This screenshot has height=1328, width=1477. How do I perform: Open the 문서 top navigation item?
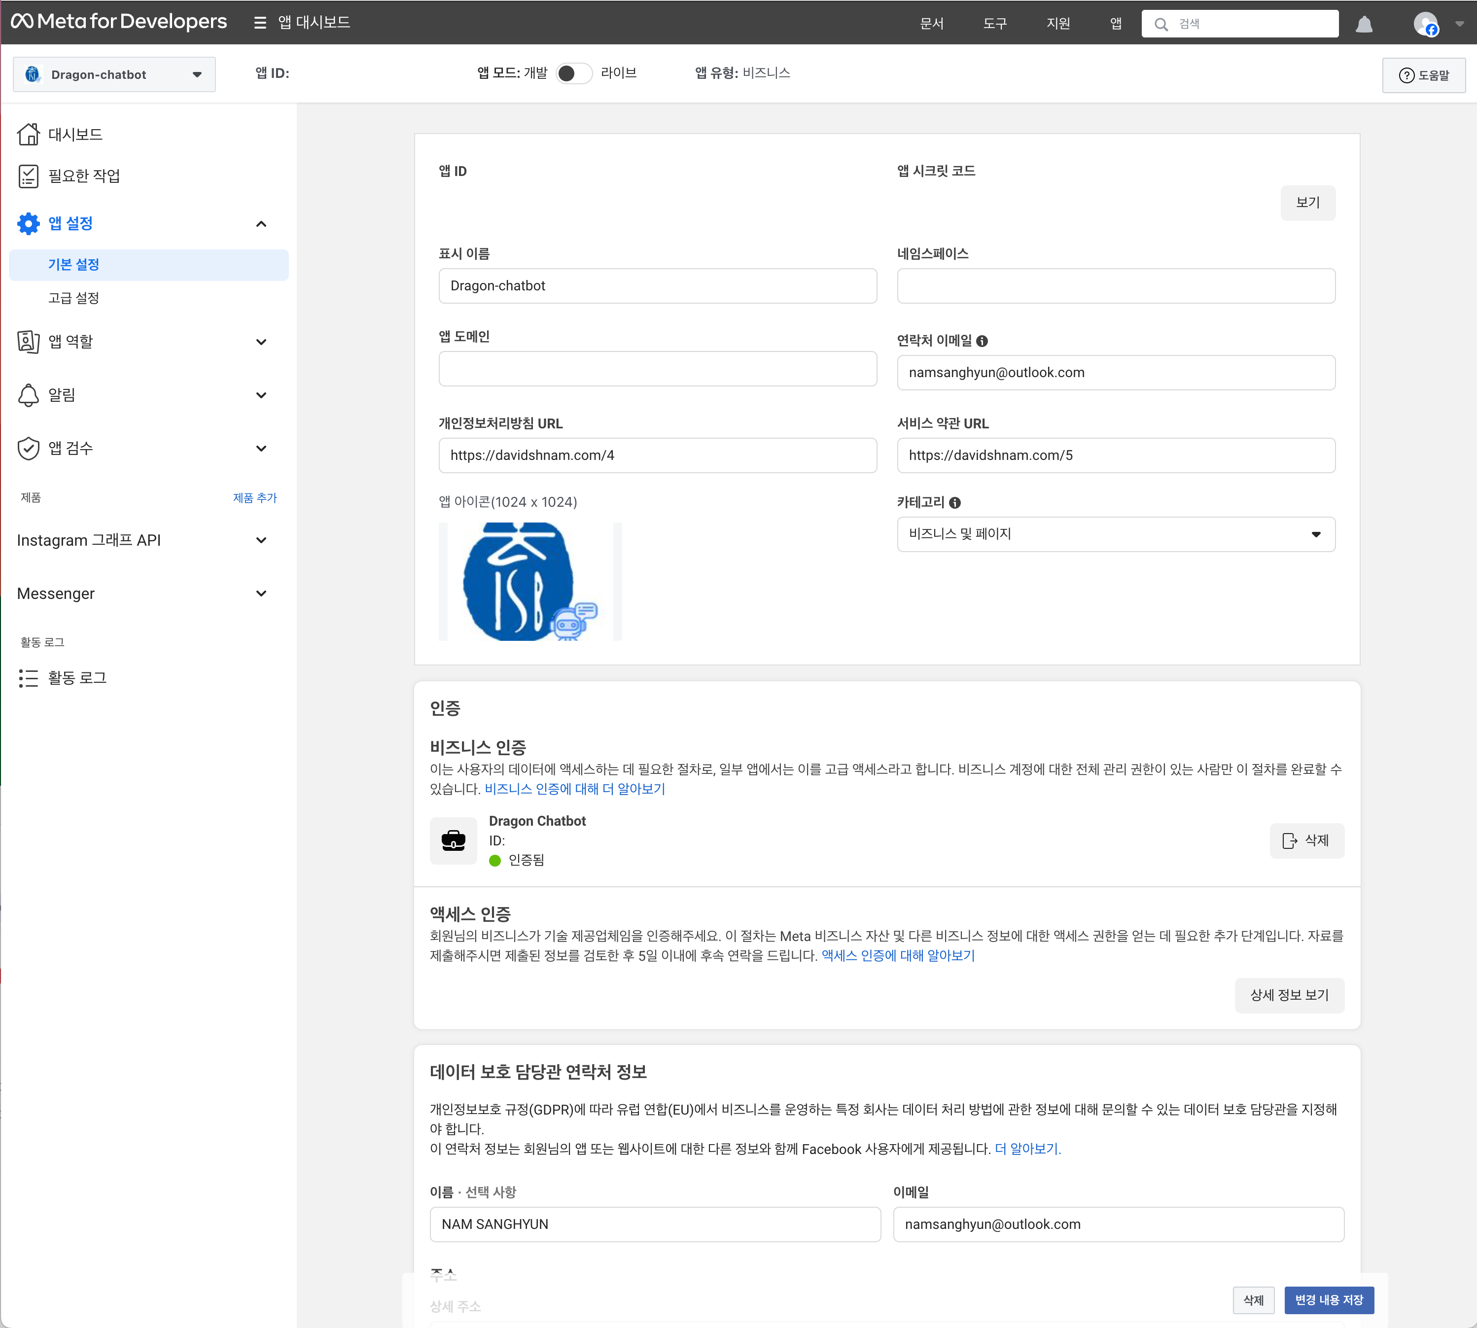coord(931,23)
